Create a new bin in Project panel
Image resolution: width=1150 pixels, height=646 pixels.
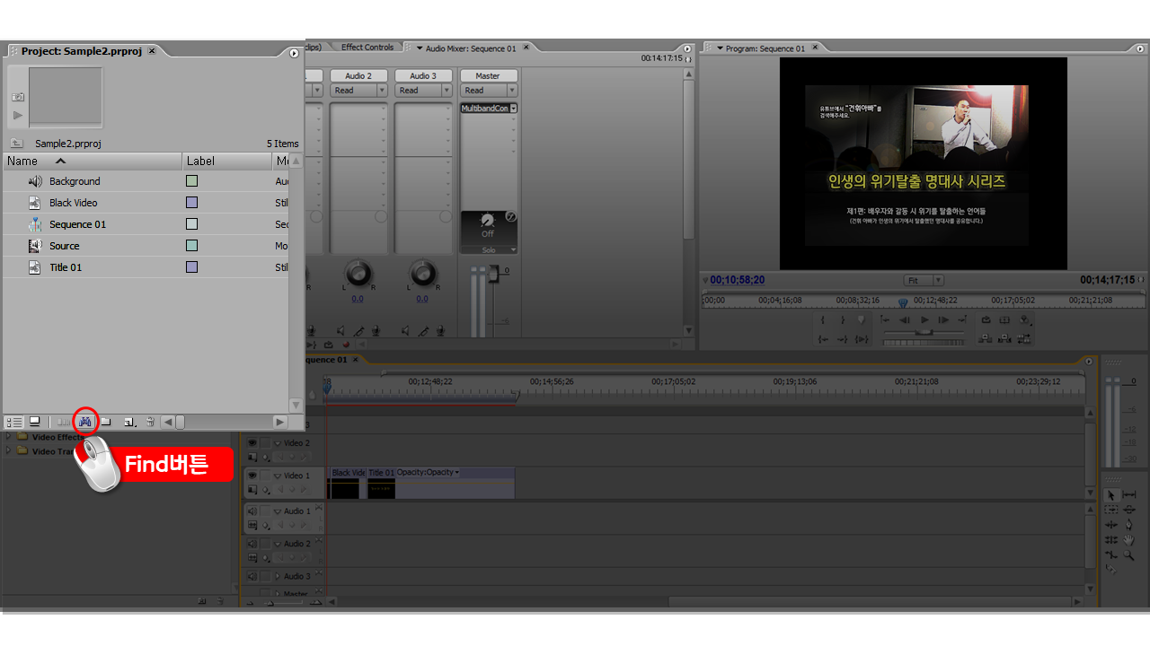106,422
